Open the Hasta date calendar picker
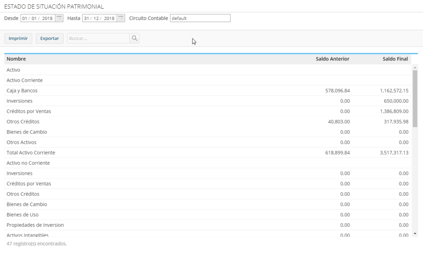Image resolution: width=423 pixels, height=256 pixels. 121,18
